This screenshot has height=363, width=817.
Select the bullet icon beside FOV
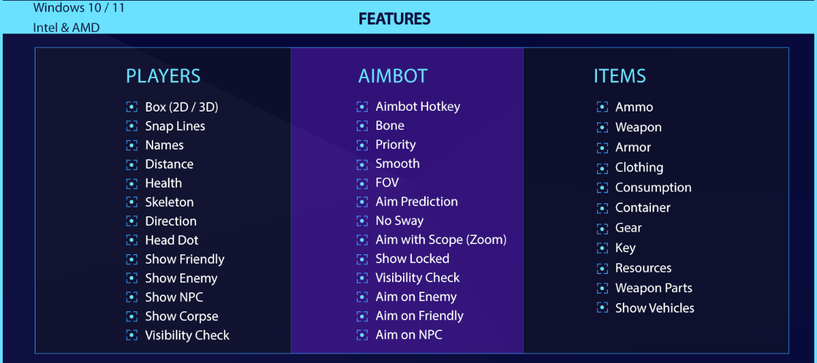pyautogui.click(x=362, y=183)
